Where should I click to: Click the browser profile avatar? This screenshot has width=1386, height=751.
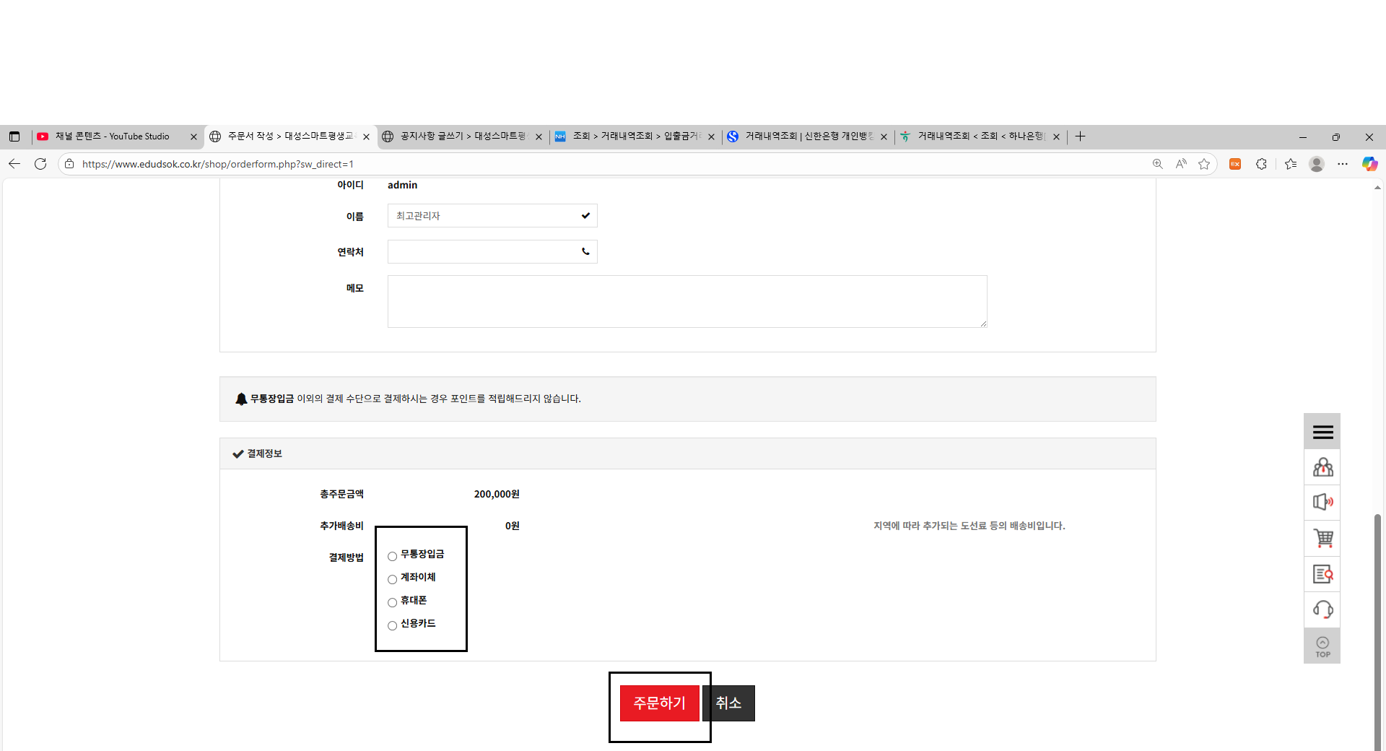pyautogui.click(x=1317, y=164)
